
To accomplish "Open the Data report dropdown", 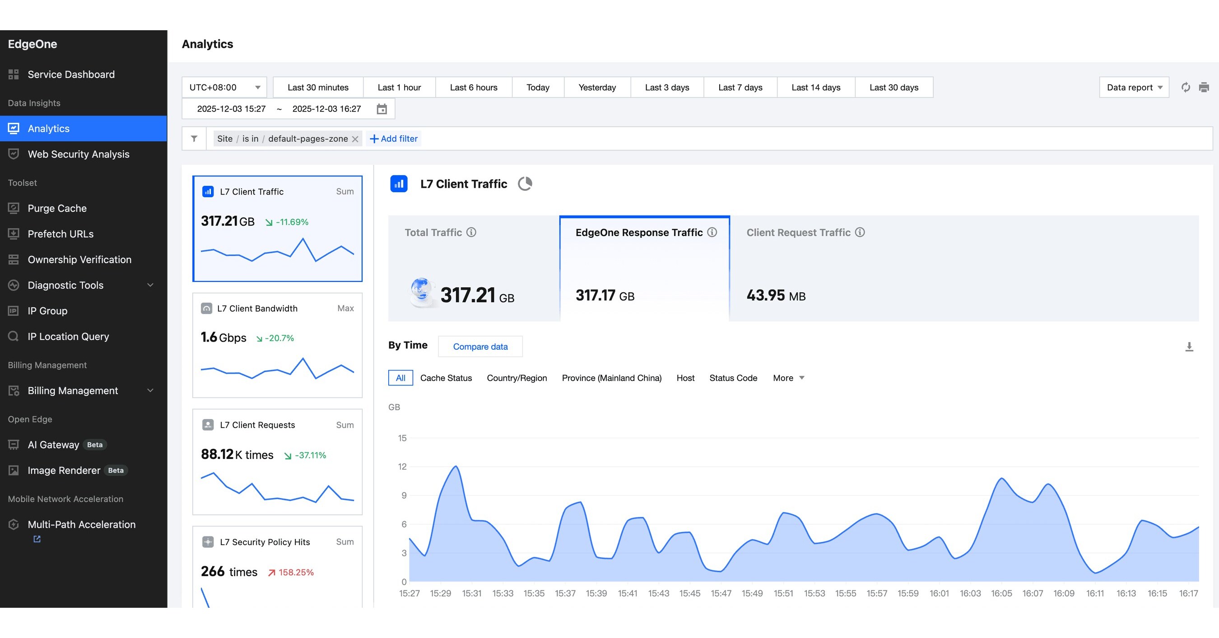I will coord(1134,88).
